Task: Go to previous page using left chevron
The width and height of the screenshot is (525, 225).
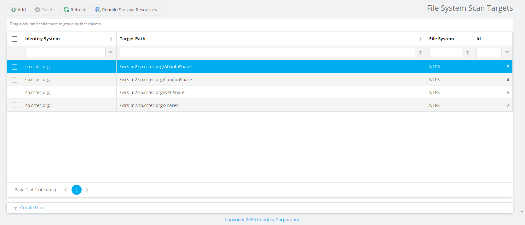Action: [x=66, y=190]
